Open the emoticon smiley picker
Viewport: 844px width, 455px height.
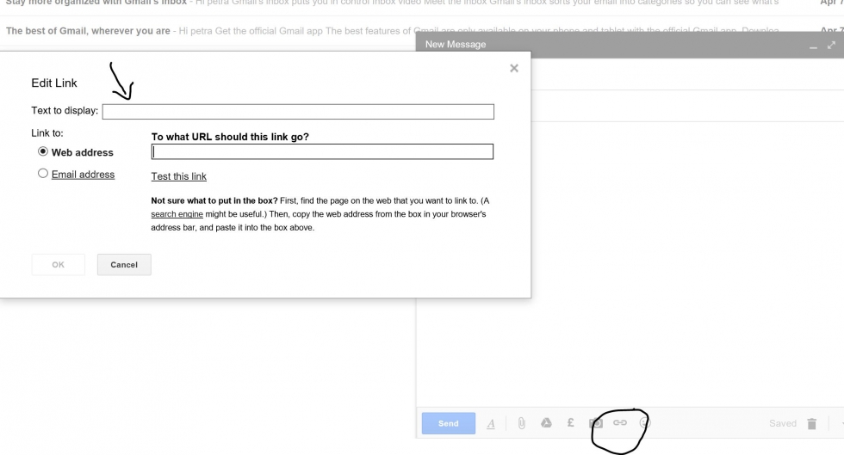(645, 423)
